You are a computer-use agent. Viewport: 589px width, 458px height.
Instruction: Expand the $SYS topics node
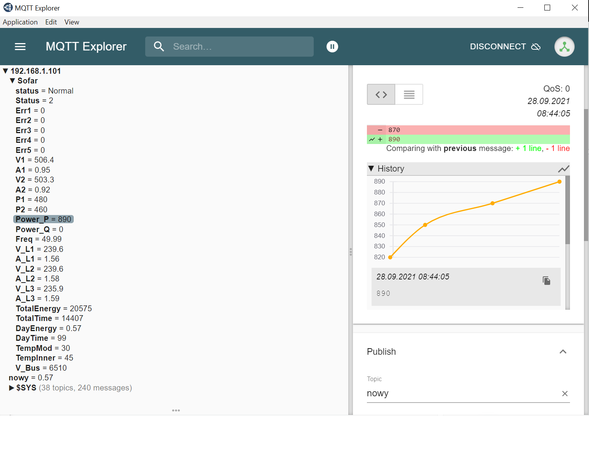[x=12, y=388]
